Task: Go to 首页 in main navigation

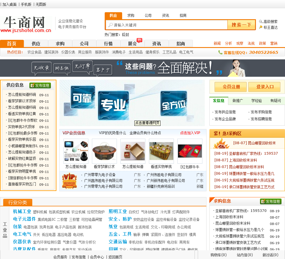Action: [12, 44]
